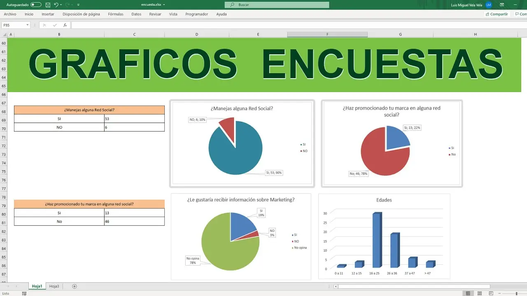Click the Save icon in title bar
This screenshot has height=296, width=527.
pyautogui.click(x=48, y=5)
